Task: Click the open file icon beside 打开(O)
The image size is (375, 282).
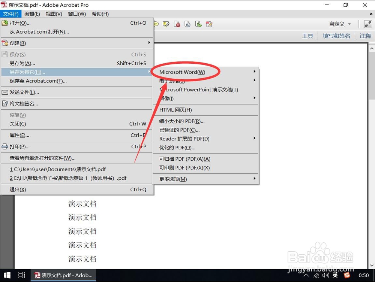Action: click(x=5, y=23)
